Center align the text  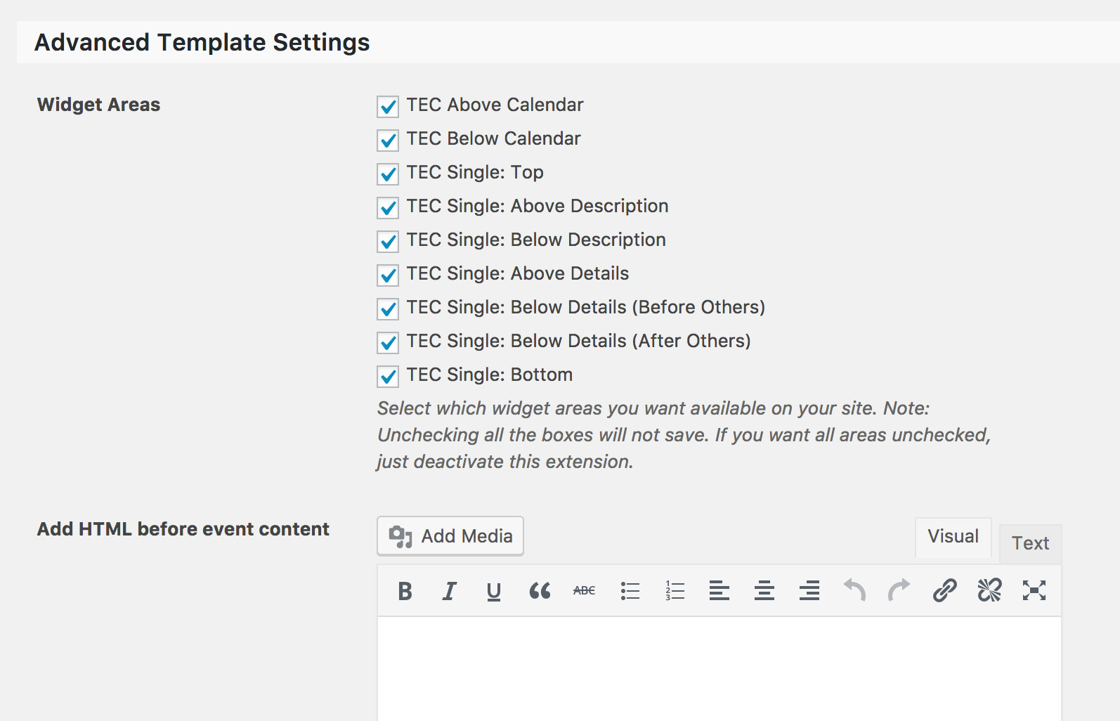coord(764,591)
